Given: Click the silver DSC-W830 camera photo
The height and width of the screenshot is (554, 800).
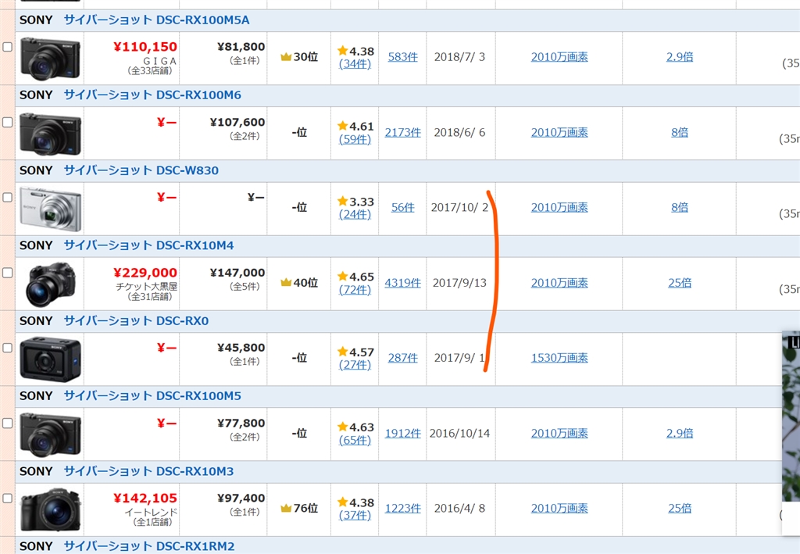Looking at the screenshot, I should point(50,209).
